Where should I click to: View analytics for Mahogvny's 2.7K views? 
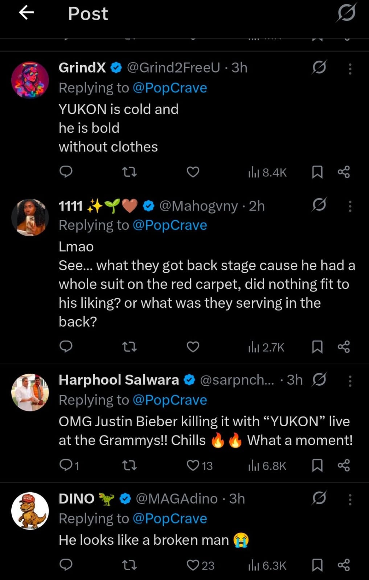[x=266, y=347]
